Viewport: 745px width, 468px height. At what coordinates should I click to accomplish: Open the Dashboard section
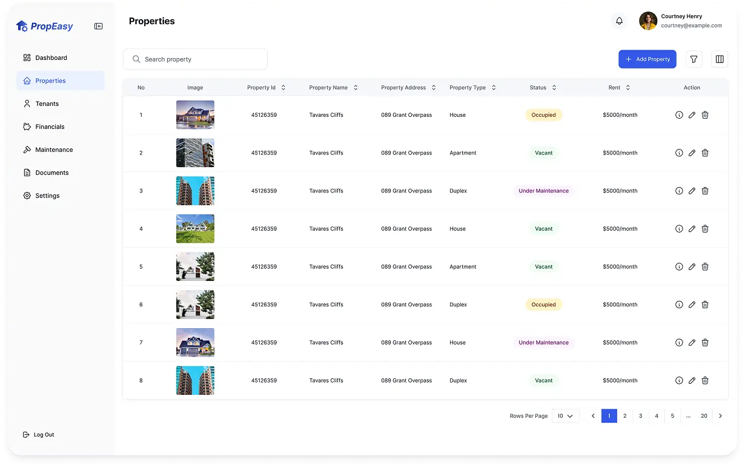[x=51, y=58]
